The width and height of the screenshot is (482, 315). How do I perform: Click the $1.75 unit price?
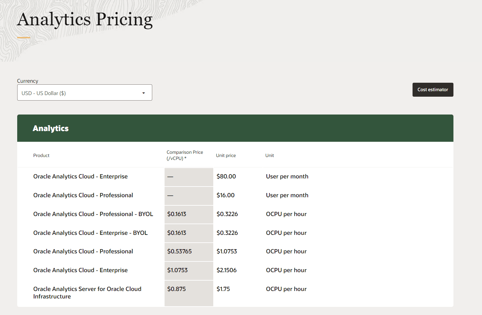click(x=223, y=289)
